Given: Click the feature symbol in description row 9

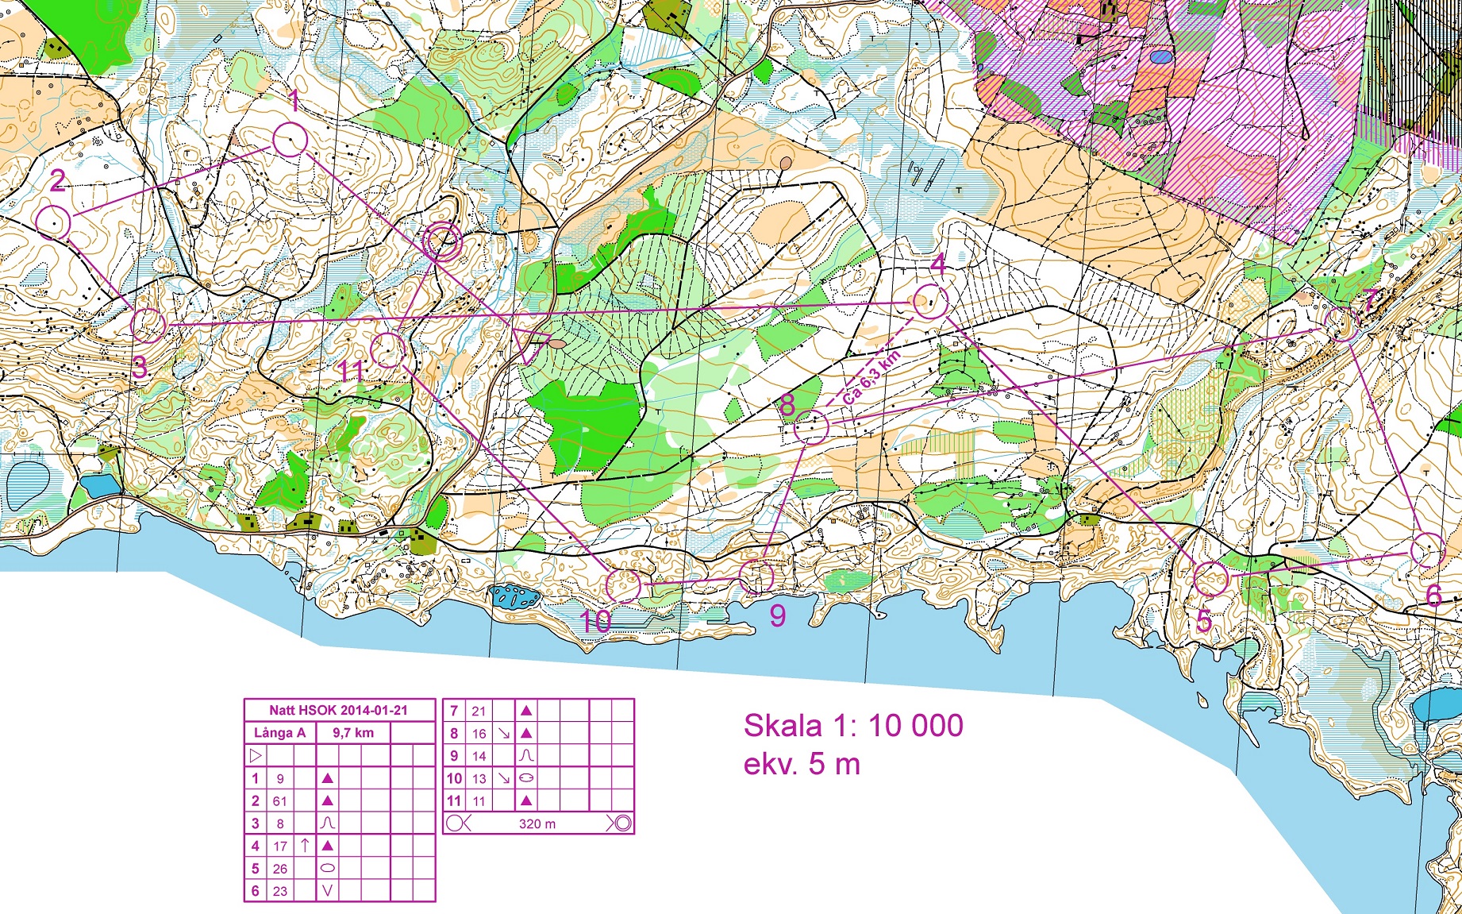Looking at the screenshot, I should click(x=526, y=756).
